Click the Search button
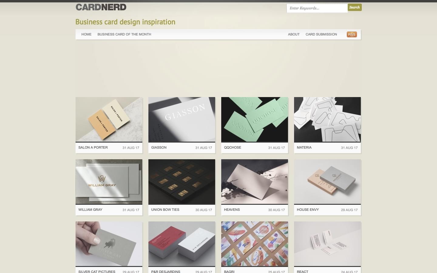437x273 pixels. pyautogui.click(x=354, y=7)
